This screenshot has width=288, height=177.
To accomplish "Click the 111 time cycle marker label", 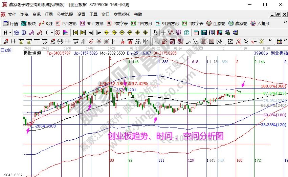I will click(x=161, y=160).
